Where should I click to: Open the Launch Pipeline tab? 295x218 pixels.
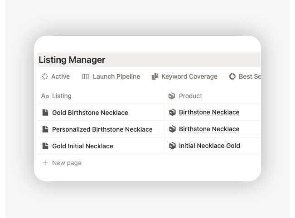click(x=111, y=76)
